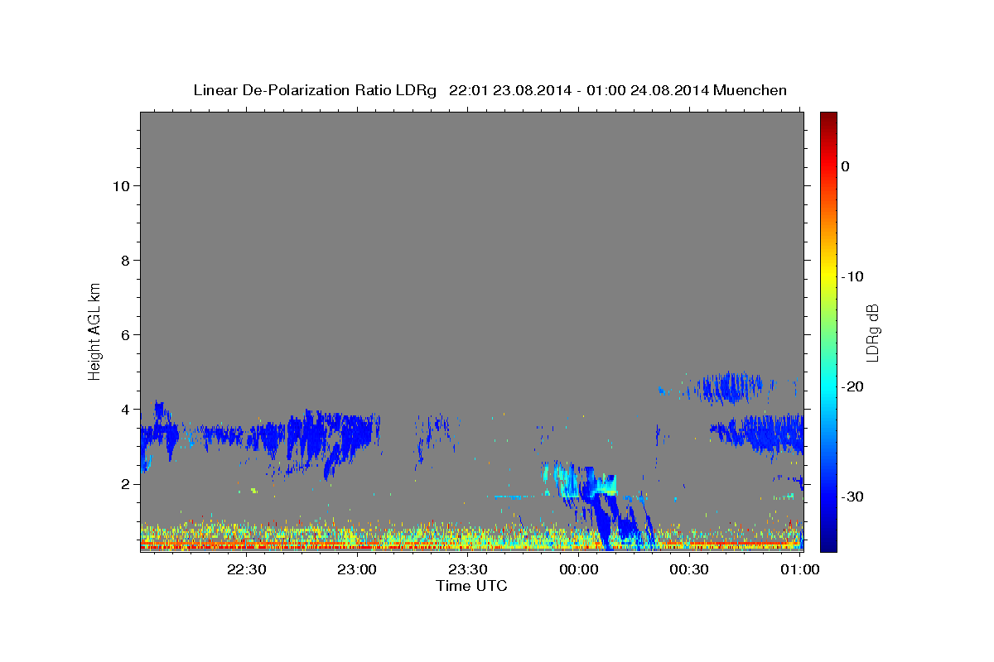Click the height tick label '2'

(125, 484)
